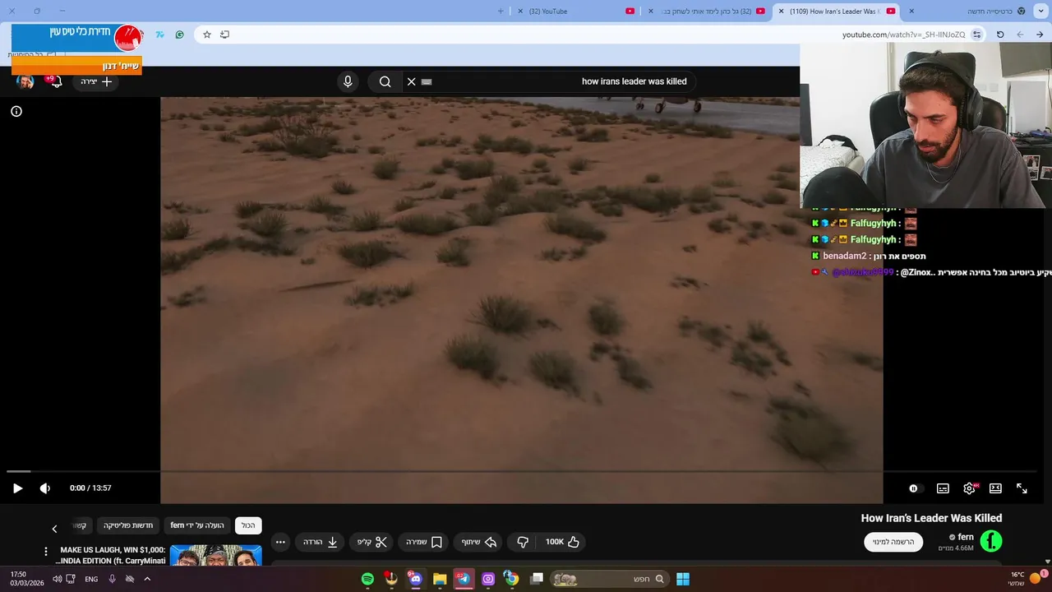Switch to the '(32) גל כהן' browser tab

pos(708,12)
